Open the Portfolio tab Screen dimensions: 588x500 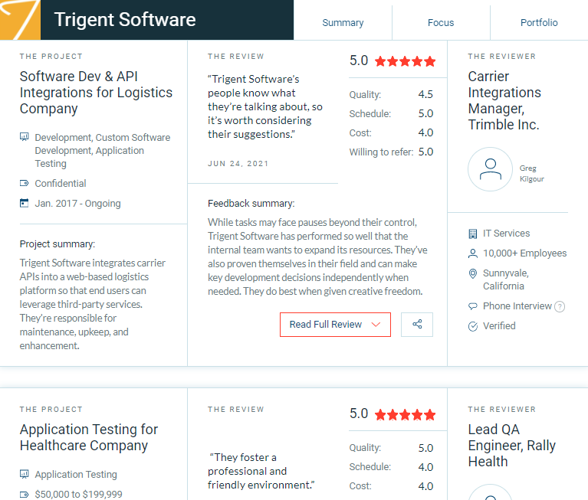click(539, 23)
